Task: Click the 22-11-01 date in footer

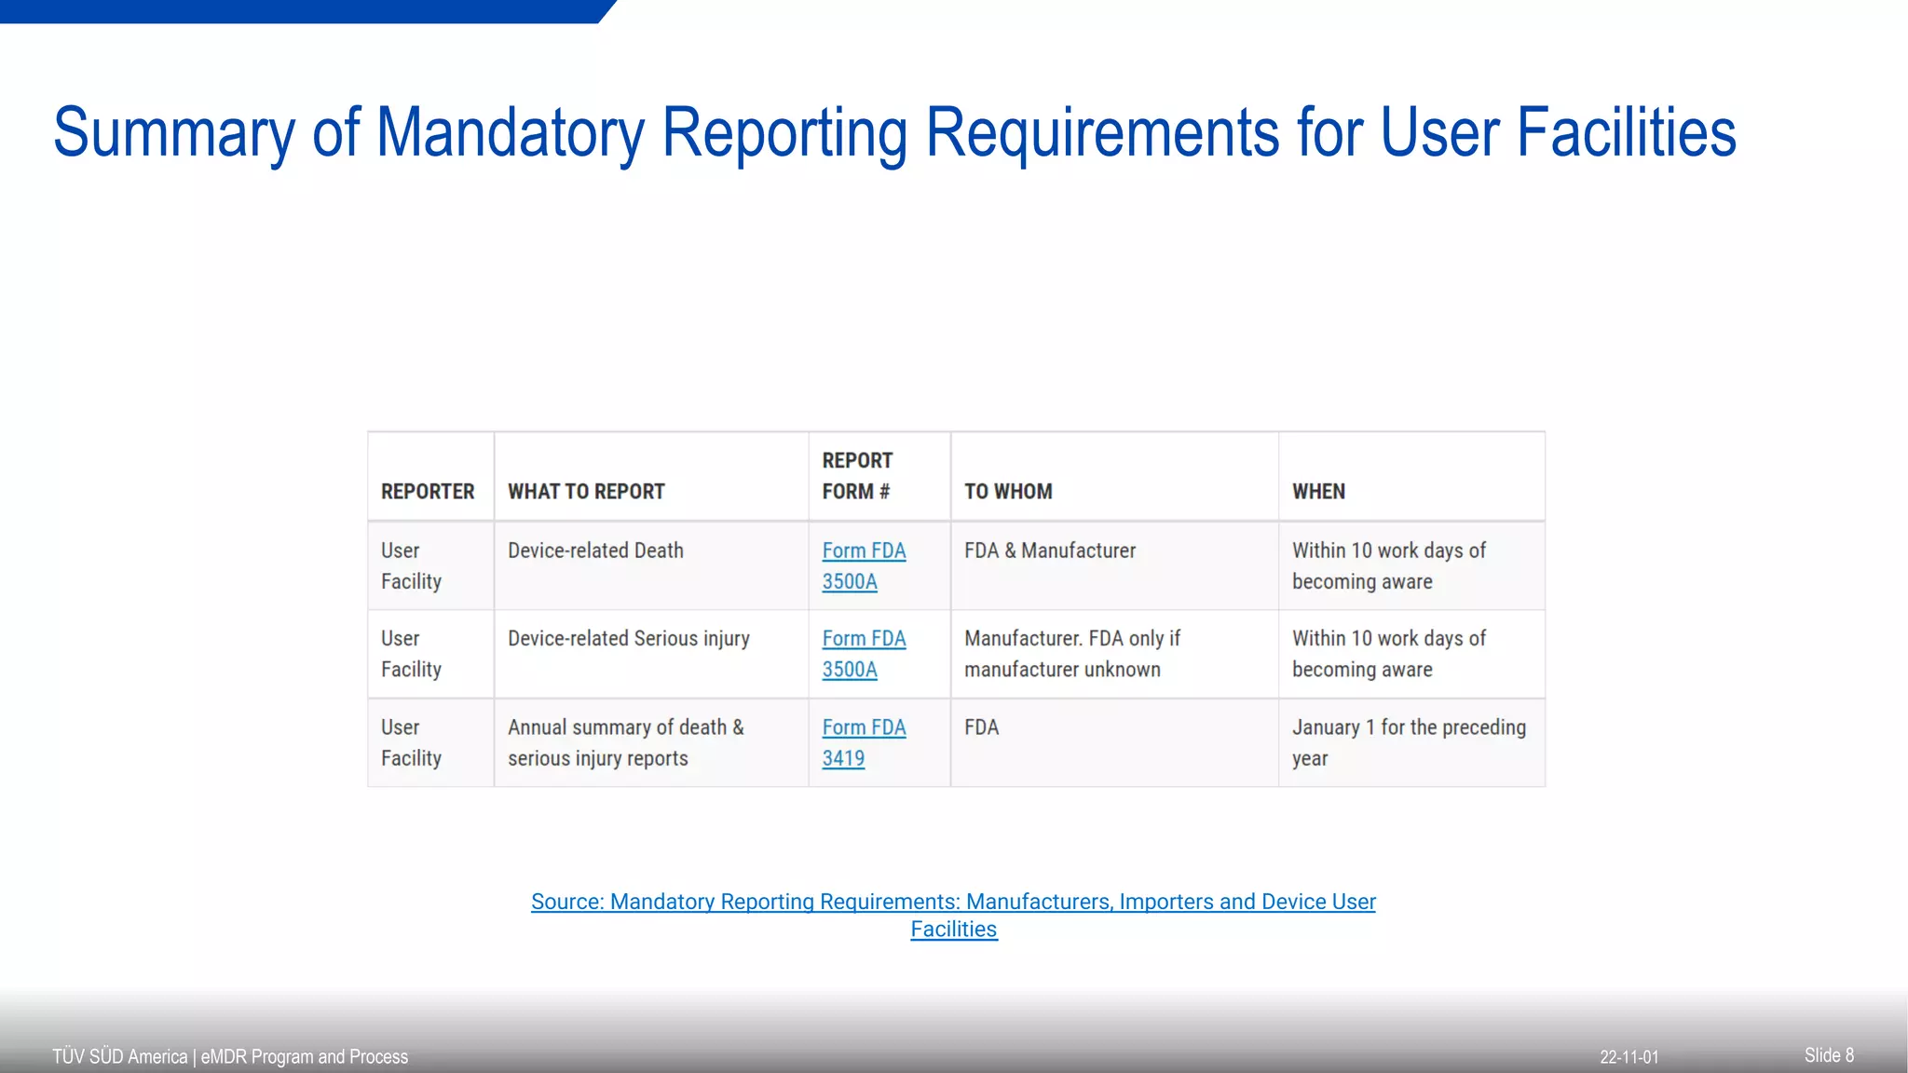Action: (x=1629, y=1057)
